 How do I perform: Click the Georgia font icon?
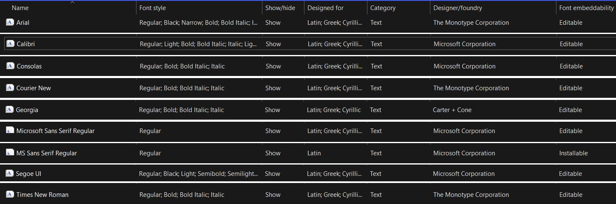coord(10,110)
